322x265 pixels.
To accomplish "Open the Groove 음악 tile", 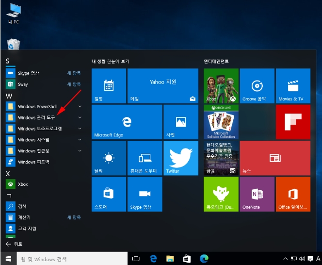I will [x=257, y=86].
